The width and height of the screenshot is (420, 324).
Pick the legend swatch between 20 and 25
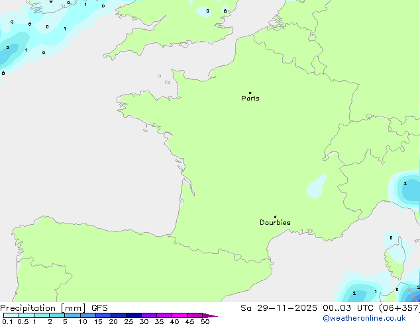pyautogui.click(x=119, y=315)
